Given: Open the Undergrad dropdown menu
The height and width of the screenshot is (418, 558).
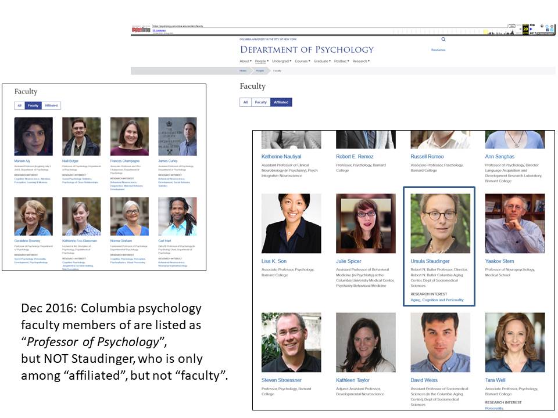Looking at the screenshot, I should coord(281,61).
